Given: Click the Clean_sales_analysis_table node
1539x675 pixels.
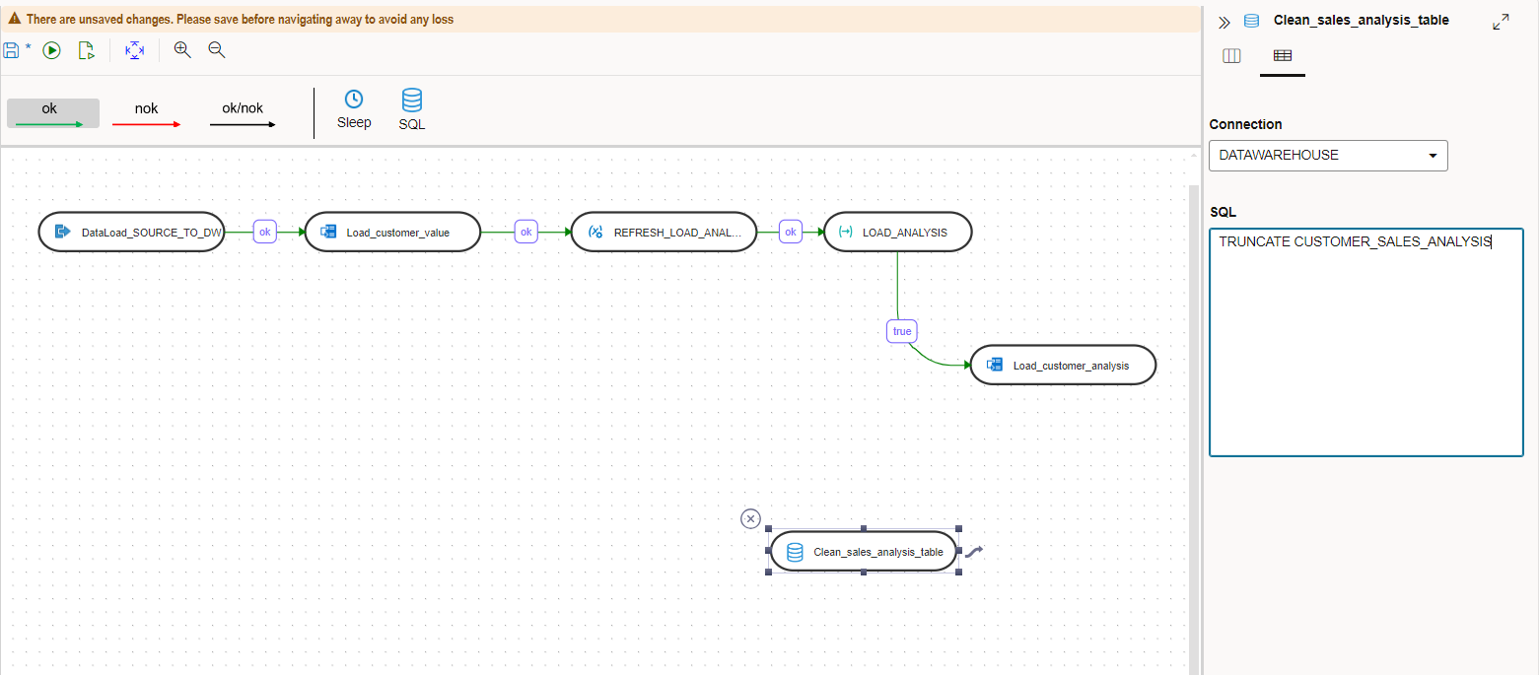Looking at the screenshot, I should pyautogui.click(x=863, y=551).
